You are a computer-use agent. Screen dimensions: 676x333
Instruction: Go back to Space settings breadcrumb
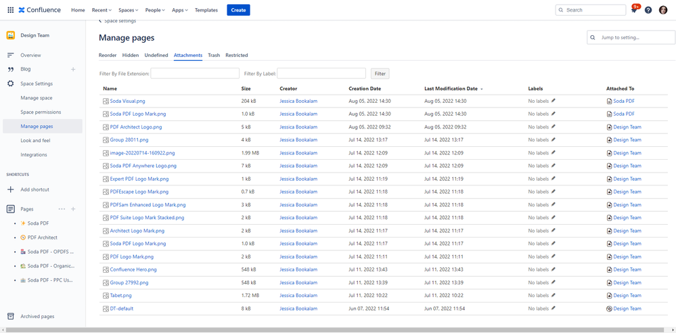(x=117, y=21)
